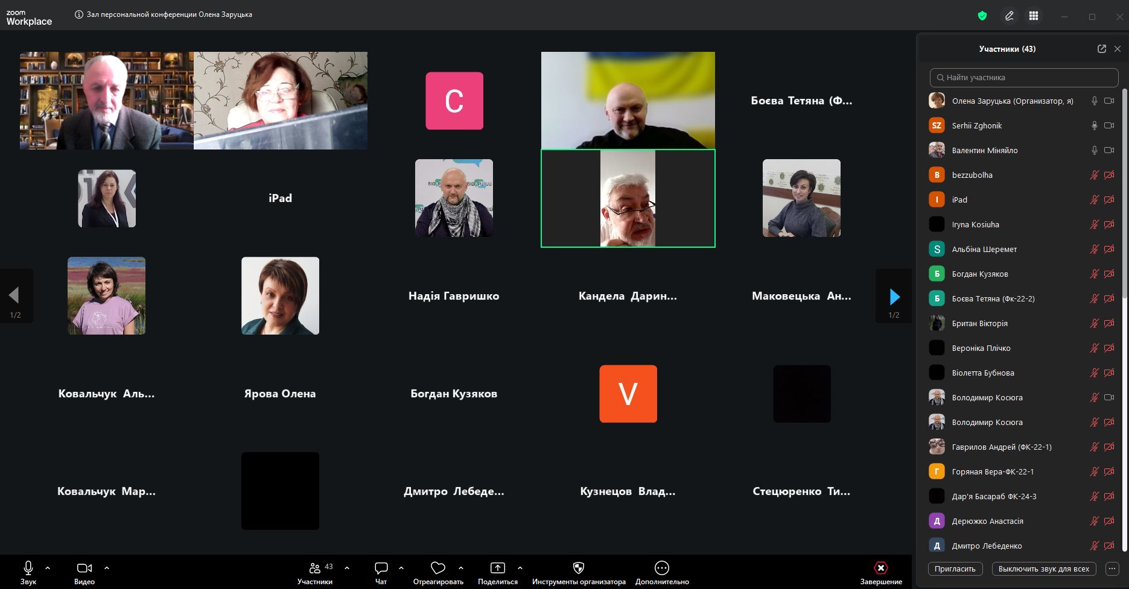Unmute bezzubolha's microphone in participant list
The width and height of the screenshot is (1129, 589).
coord(1094,175)
